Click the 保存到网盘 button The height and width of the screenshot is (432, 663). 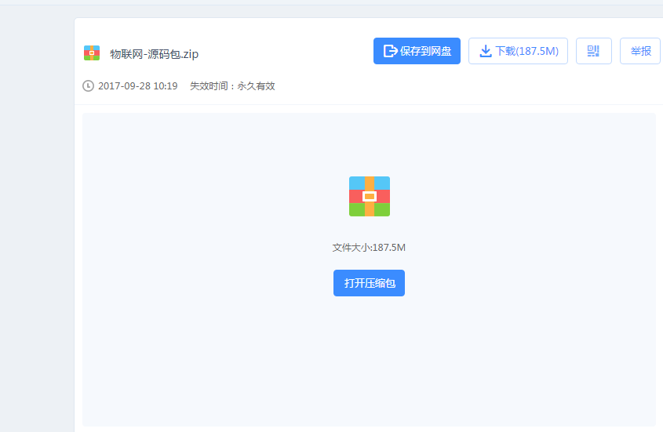417,51
